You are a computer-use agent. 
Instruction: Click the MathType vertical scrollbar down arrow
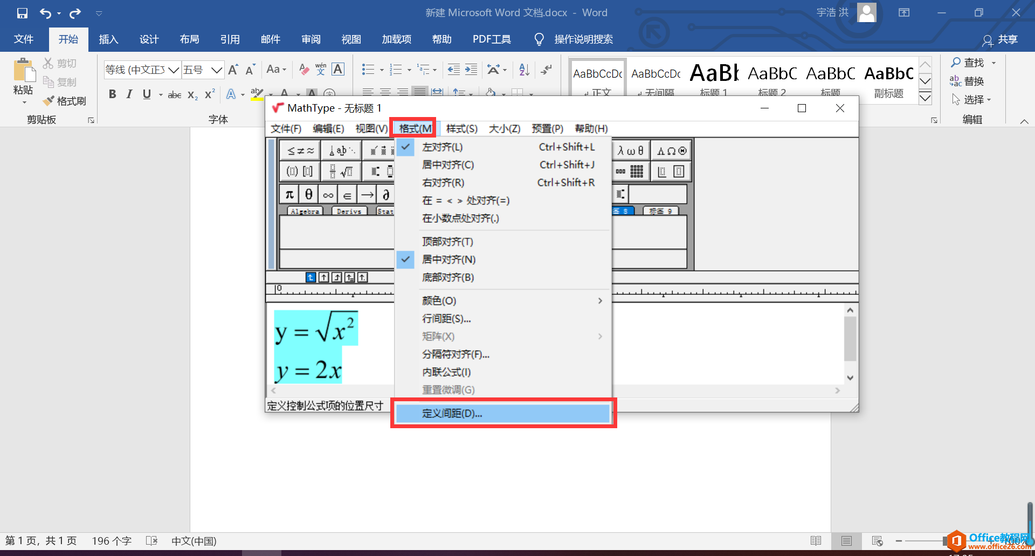click(x=851, y=377)
